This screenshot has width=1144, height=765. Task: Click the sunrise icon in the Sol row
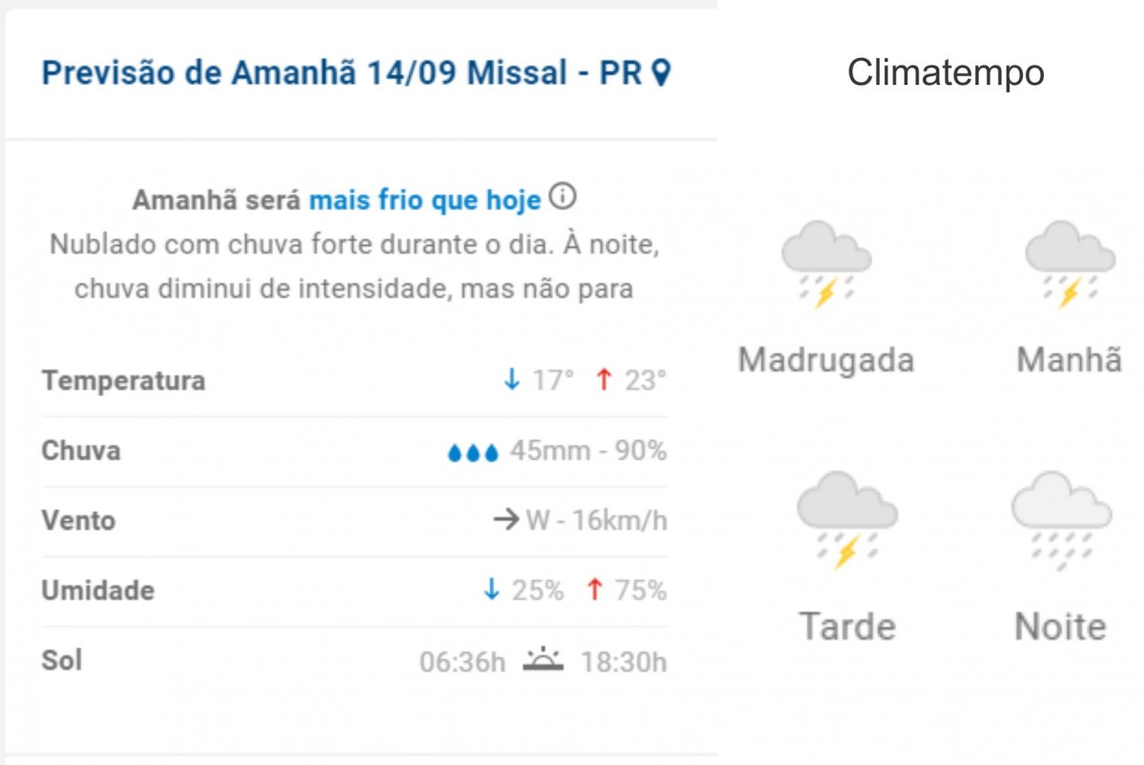pyautogui.click(x=543, y=659)
